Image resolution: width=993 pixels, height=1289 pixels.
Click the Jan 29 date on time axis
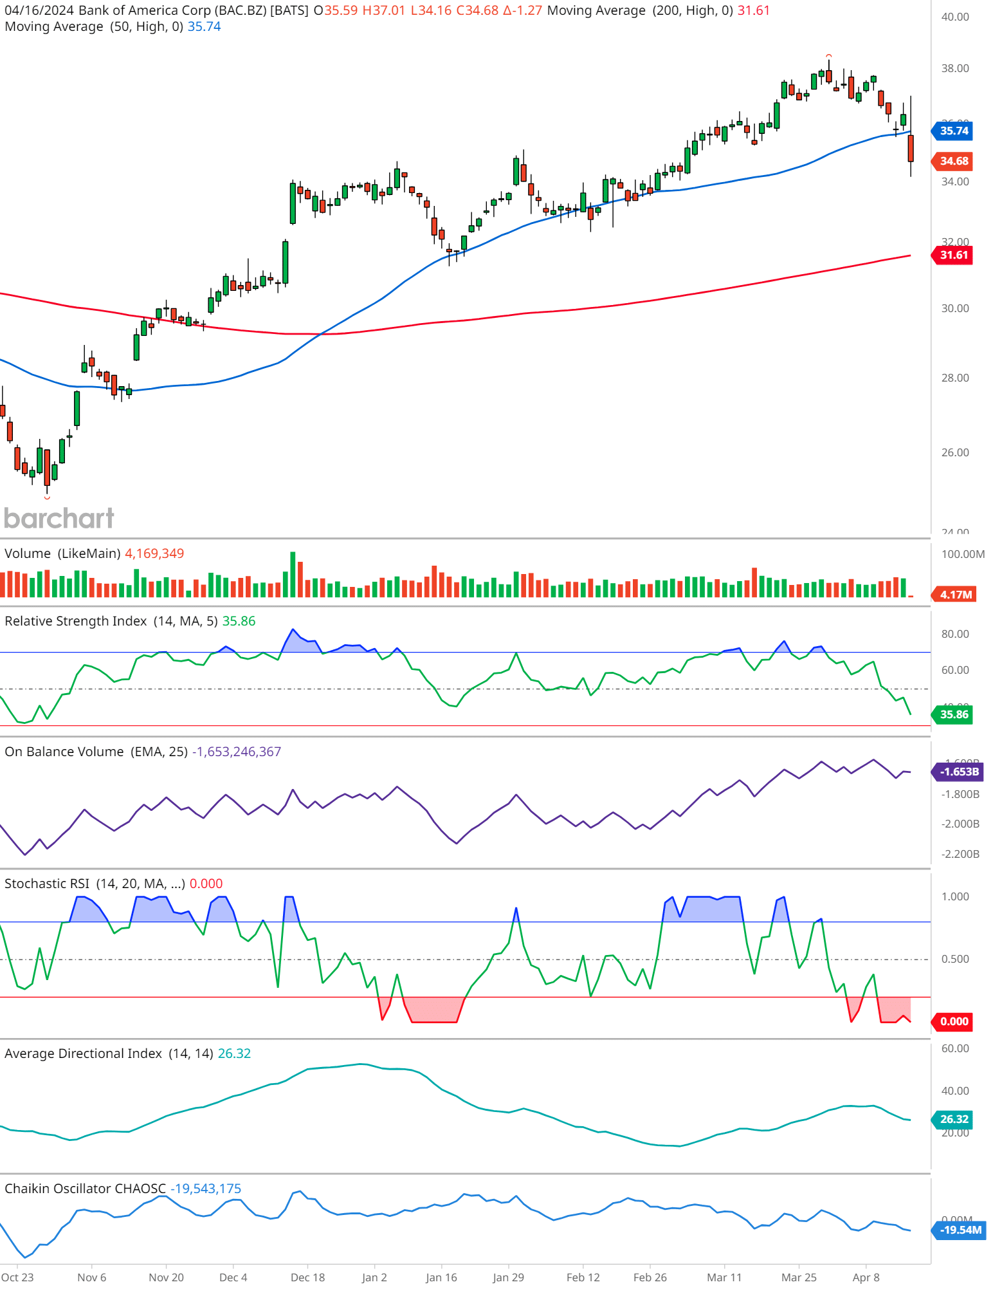pyautogui.click(x=508, y=1277)
